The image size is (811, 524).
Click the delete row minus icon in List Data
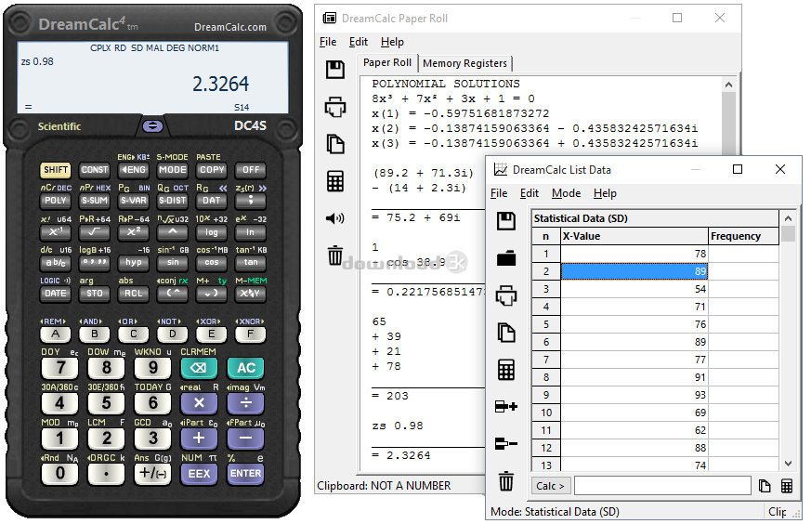pyautogui.click(x=506, y=444)
